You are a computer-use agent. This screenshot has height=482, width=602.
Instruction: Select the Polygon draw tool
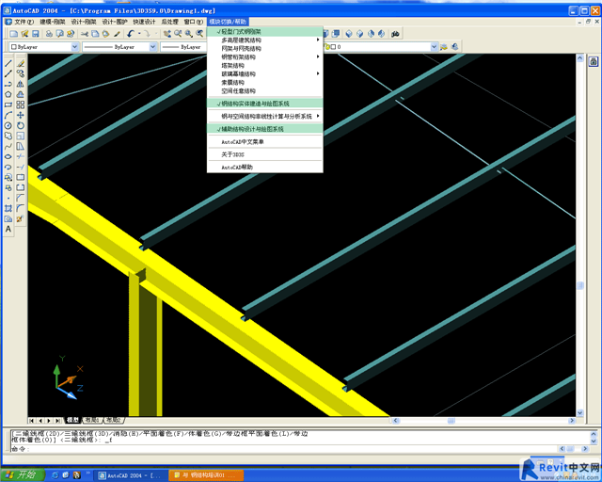(8, 94)
